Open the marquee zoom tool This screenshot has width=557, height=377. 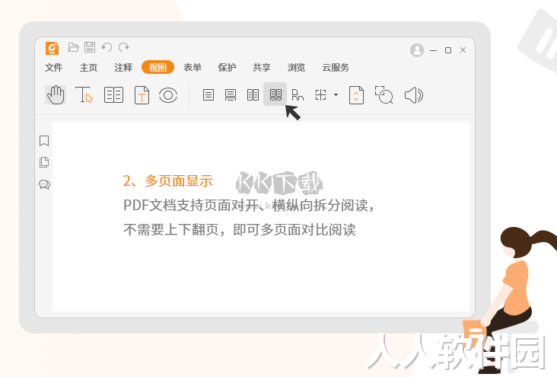(384, 95)
